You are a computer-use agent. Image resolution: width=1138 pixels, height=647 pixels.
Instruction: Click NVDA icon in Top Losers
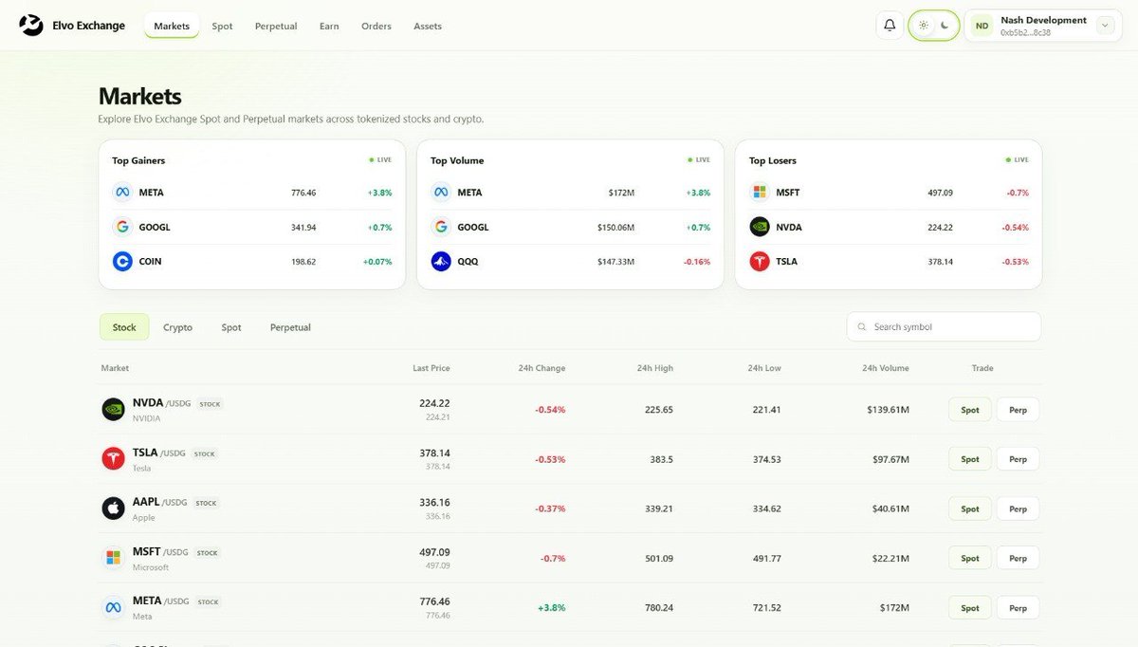click(x=760, y=227)
